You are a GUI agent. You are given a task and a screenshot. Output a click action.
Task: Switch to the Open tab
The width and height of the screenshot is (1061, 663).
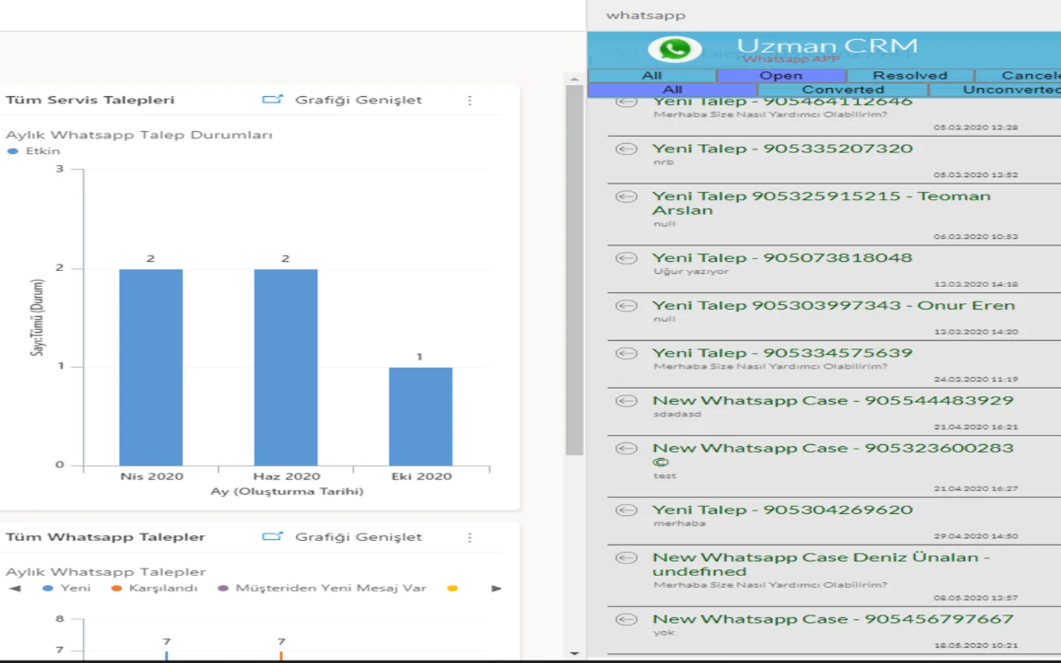point(781,76)
